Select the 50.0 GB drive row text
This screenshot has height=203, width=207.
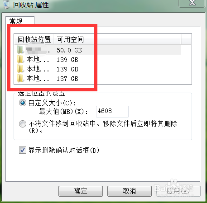(x=69, y=50)
